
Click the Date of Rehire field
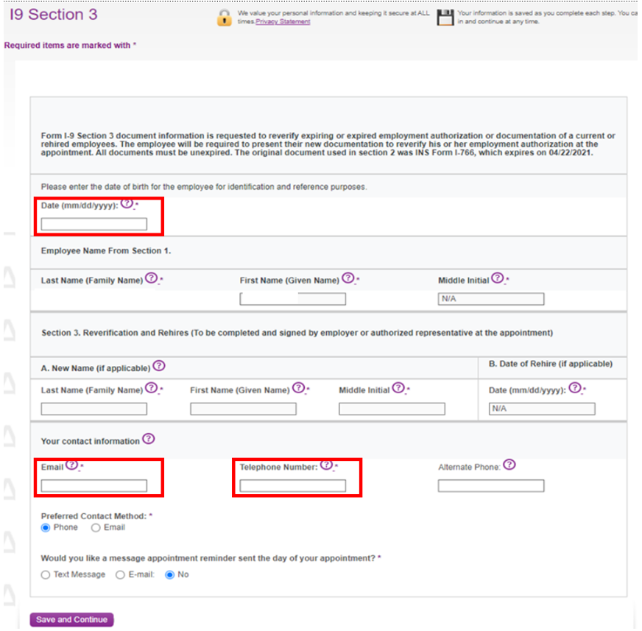coord(541,409)
